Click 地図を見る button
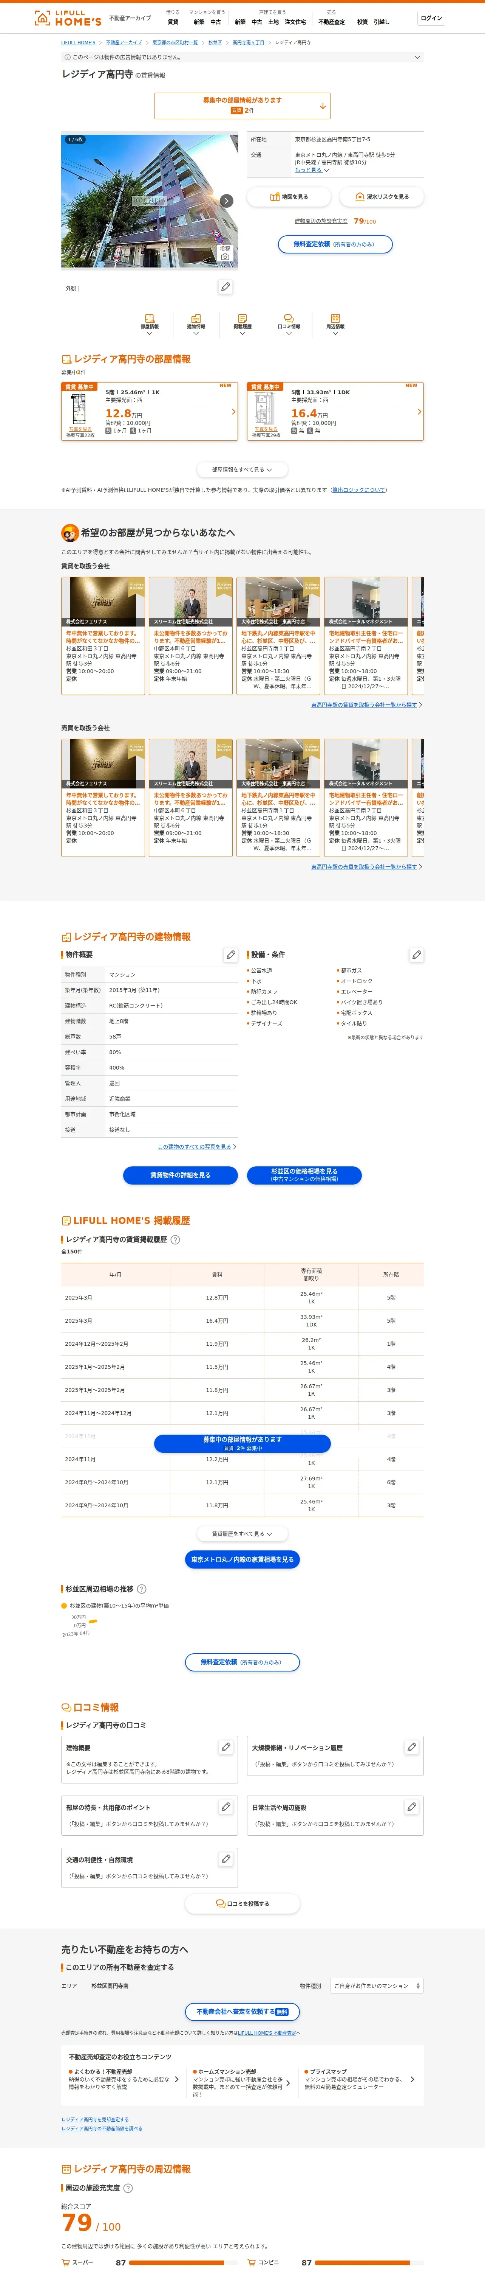The image size is (485, 2270). [289, 196]
